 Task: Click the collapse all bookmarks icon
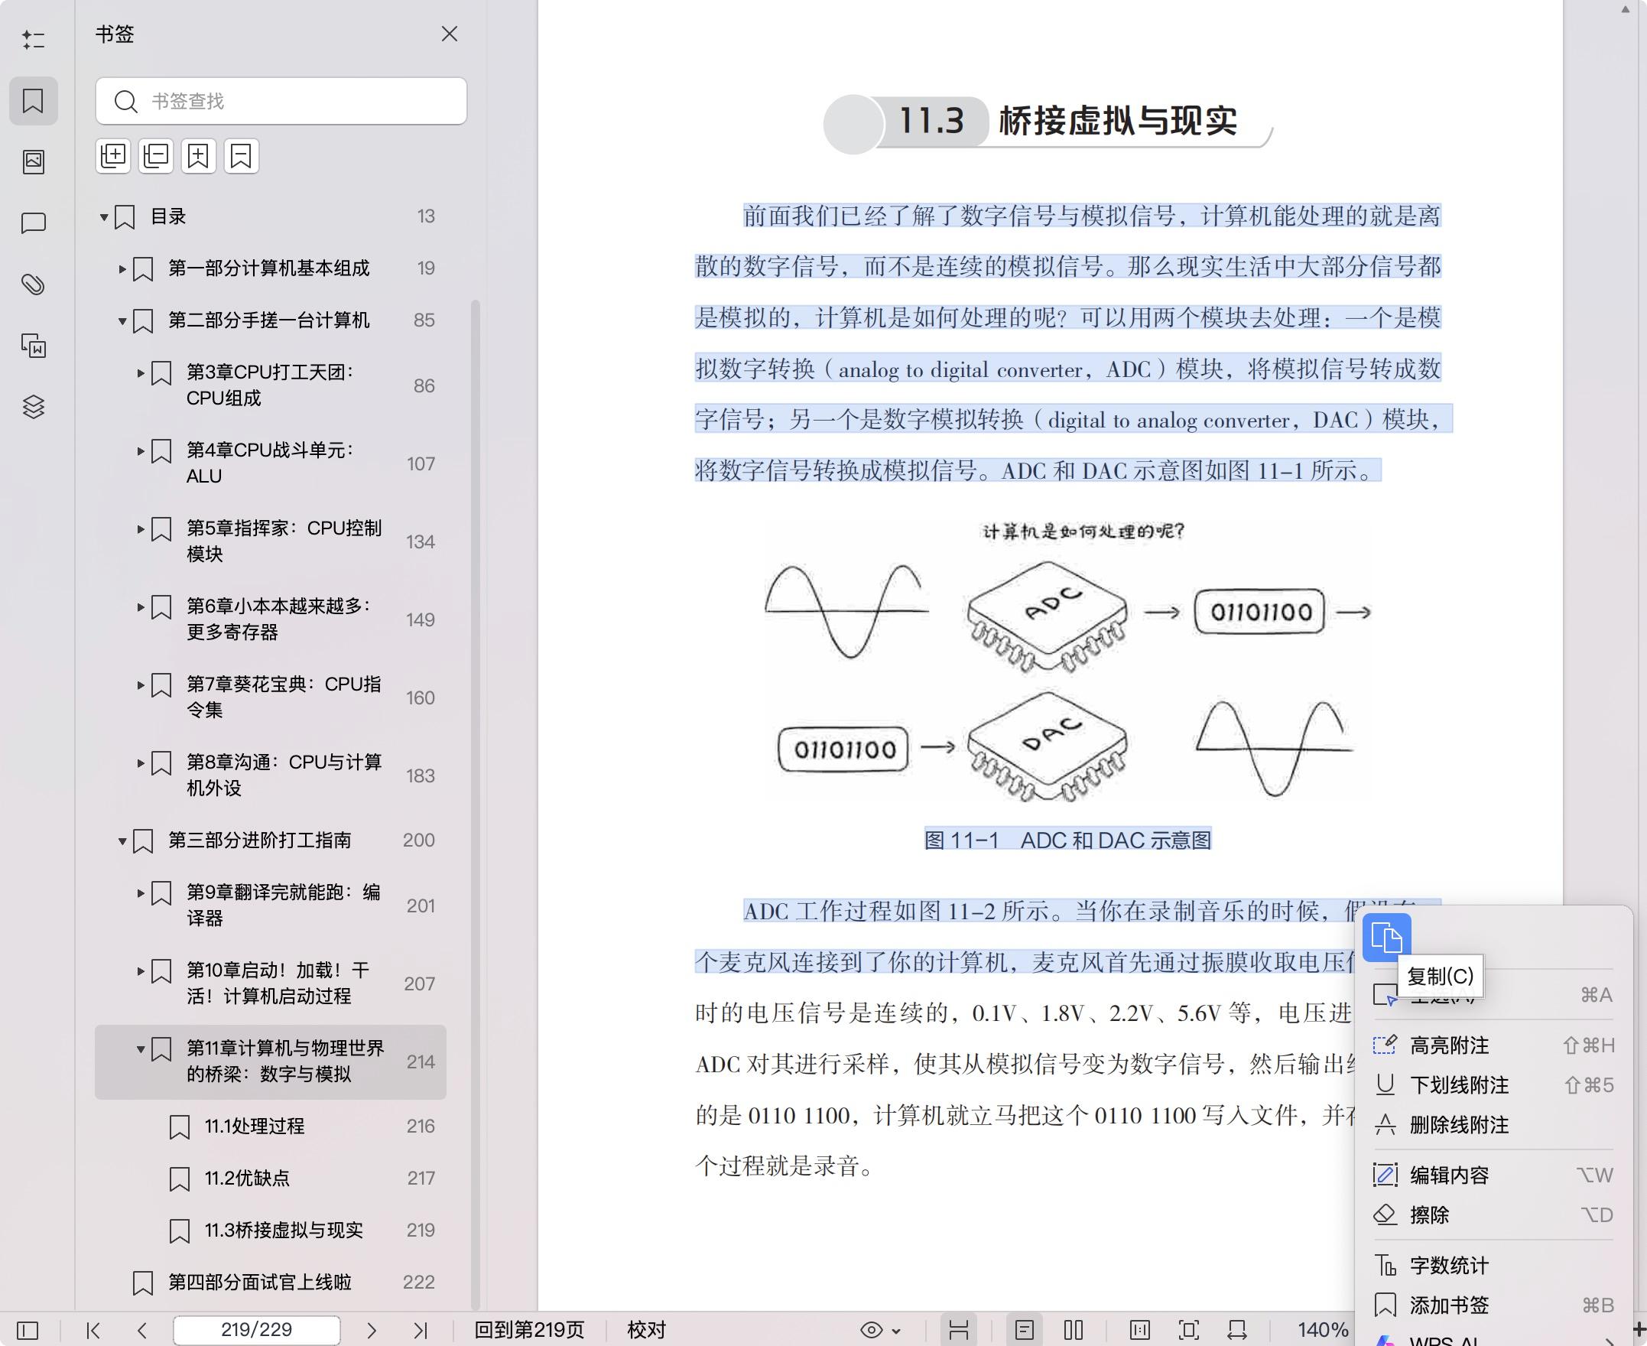click(x=156, y=157)
